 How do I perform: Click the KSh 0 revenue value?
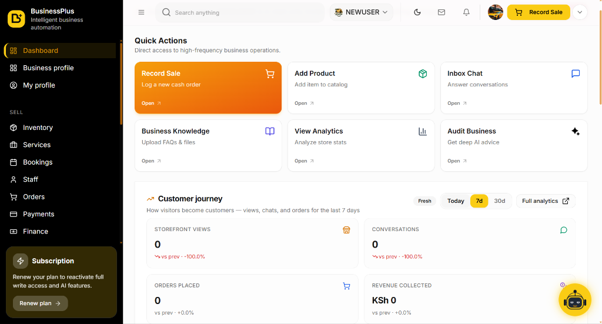pyautogui.click(x=384, y=300)
